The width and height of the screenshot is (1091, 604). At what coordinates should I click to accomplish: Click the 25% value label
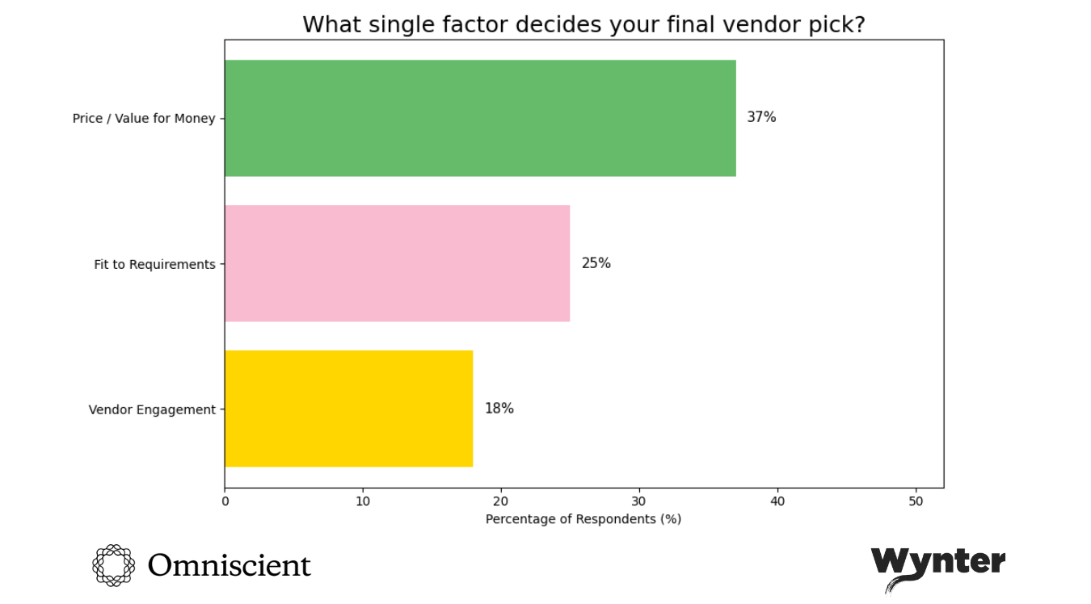click(596, 263)
